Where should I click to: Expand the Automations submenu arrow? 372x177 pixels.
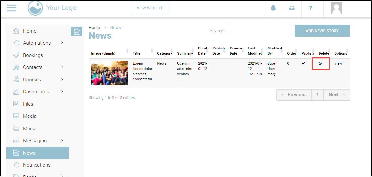62,43
